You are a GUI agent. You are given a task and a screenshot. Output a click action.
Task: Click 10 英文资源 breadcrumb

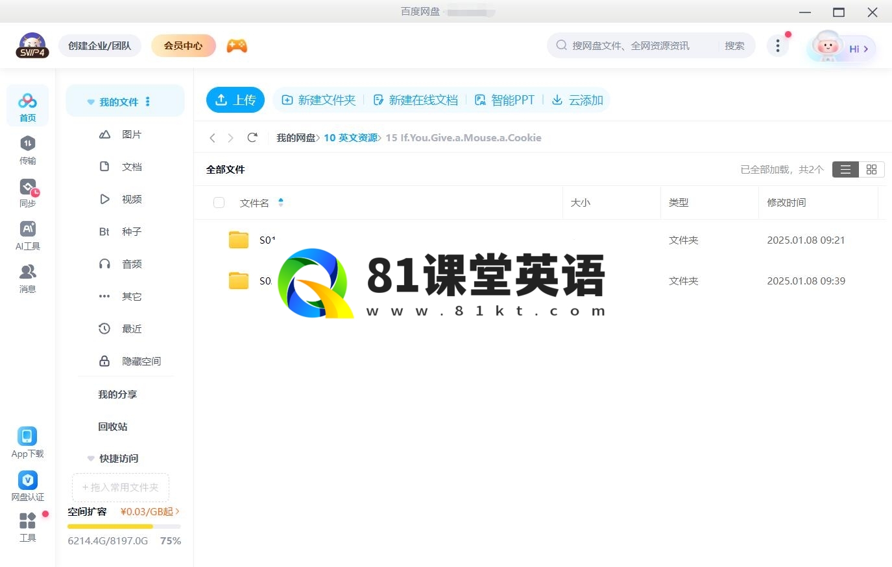350,137
